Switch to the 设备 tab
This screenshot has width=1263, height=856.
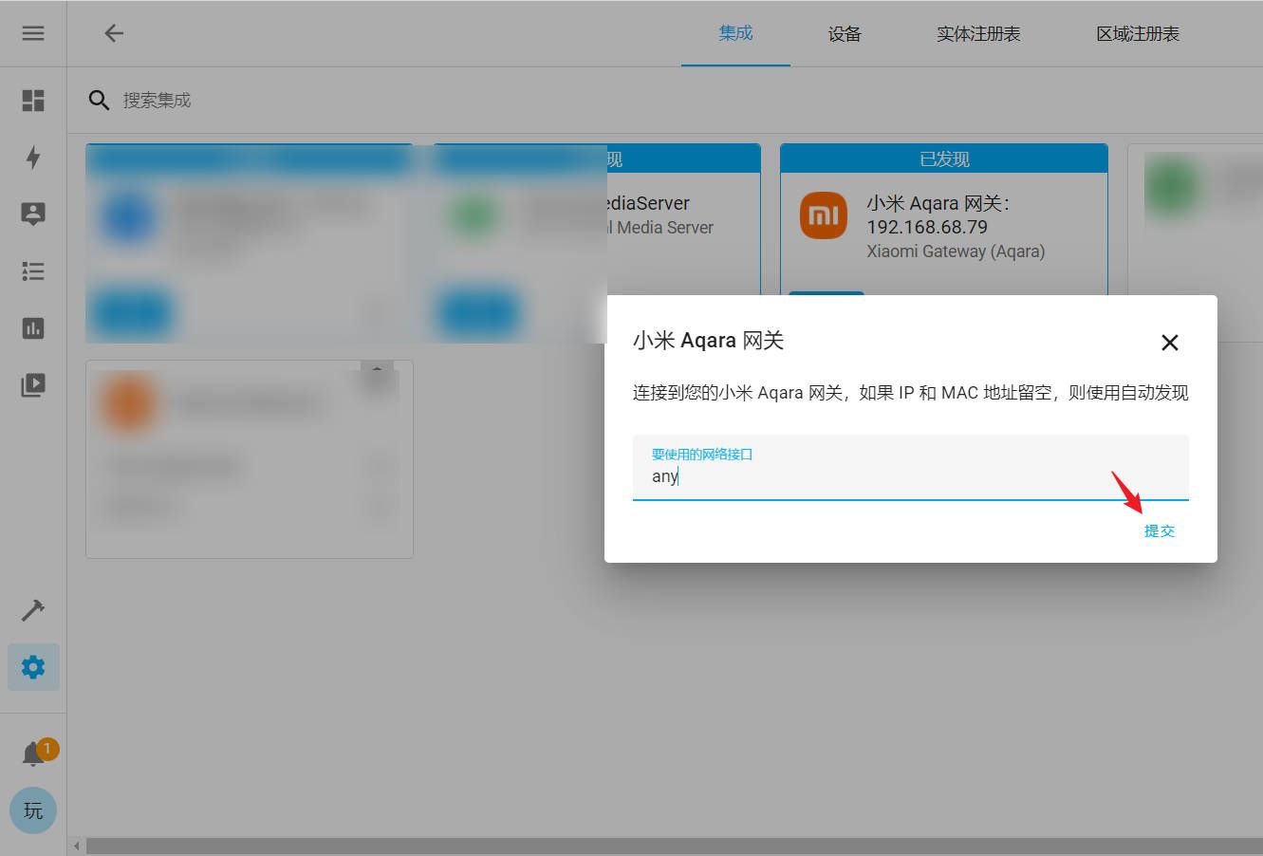coord(845,34)
